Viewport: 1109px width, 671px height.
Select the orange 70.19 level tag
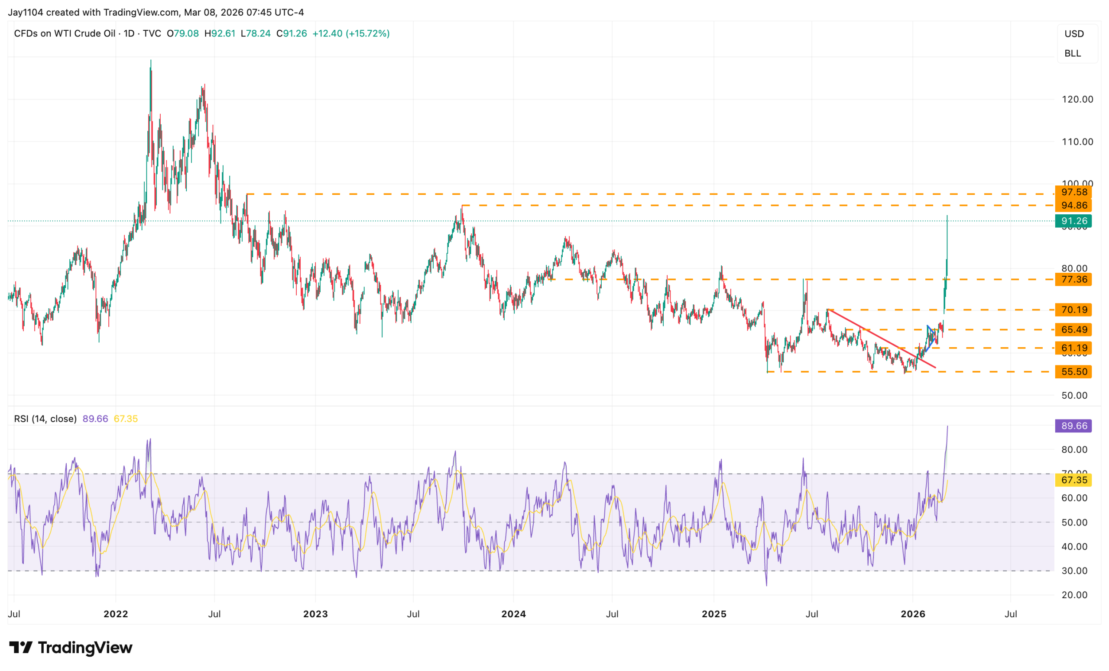pos(1073,310)
